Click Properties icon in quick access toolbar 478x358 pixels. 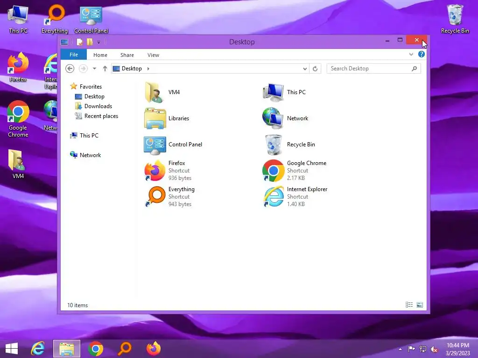79,42
